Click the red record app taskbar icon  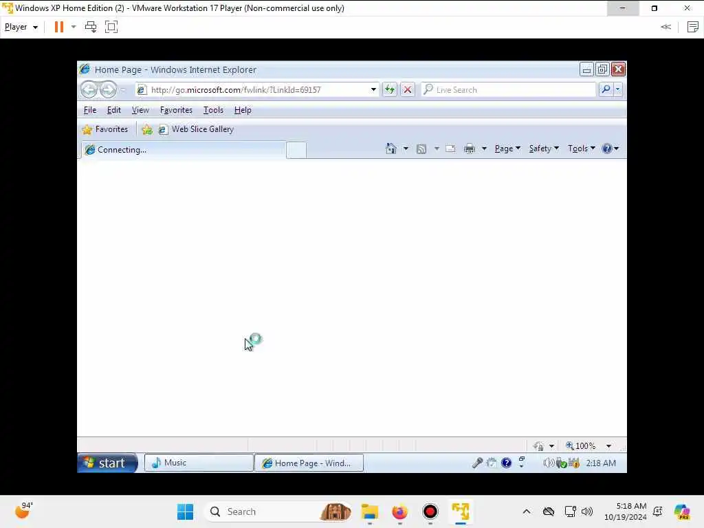coord(430,511)
